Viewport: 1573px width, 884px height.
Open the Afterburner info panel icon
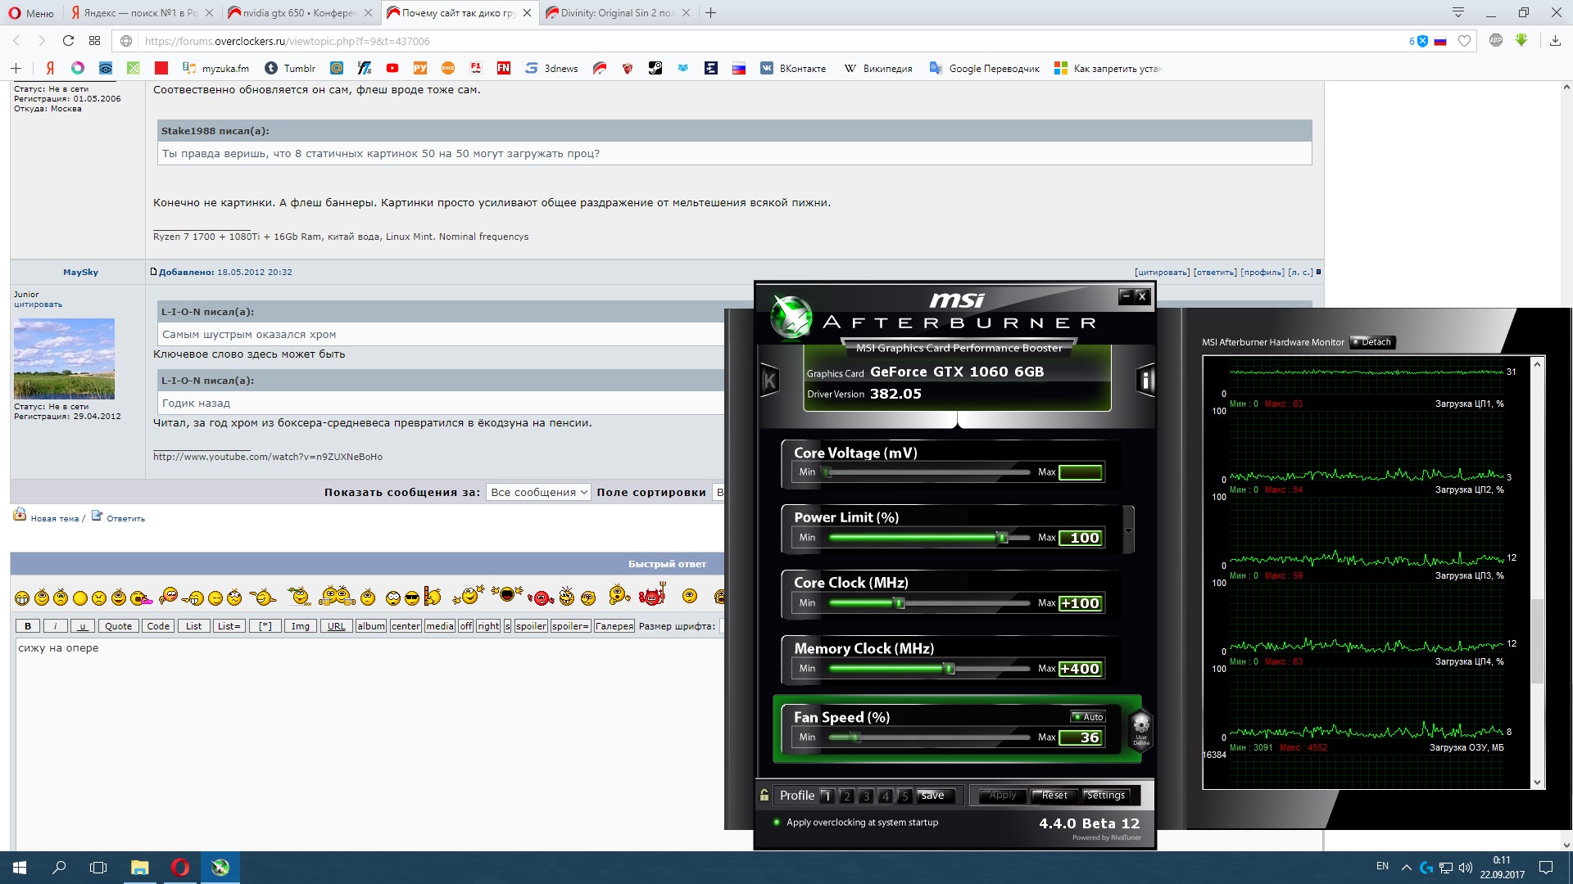pyautogui.click(x=1145, y=380)
